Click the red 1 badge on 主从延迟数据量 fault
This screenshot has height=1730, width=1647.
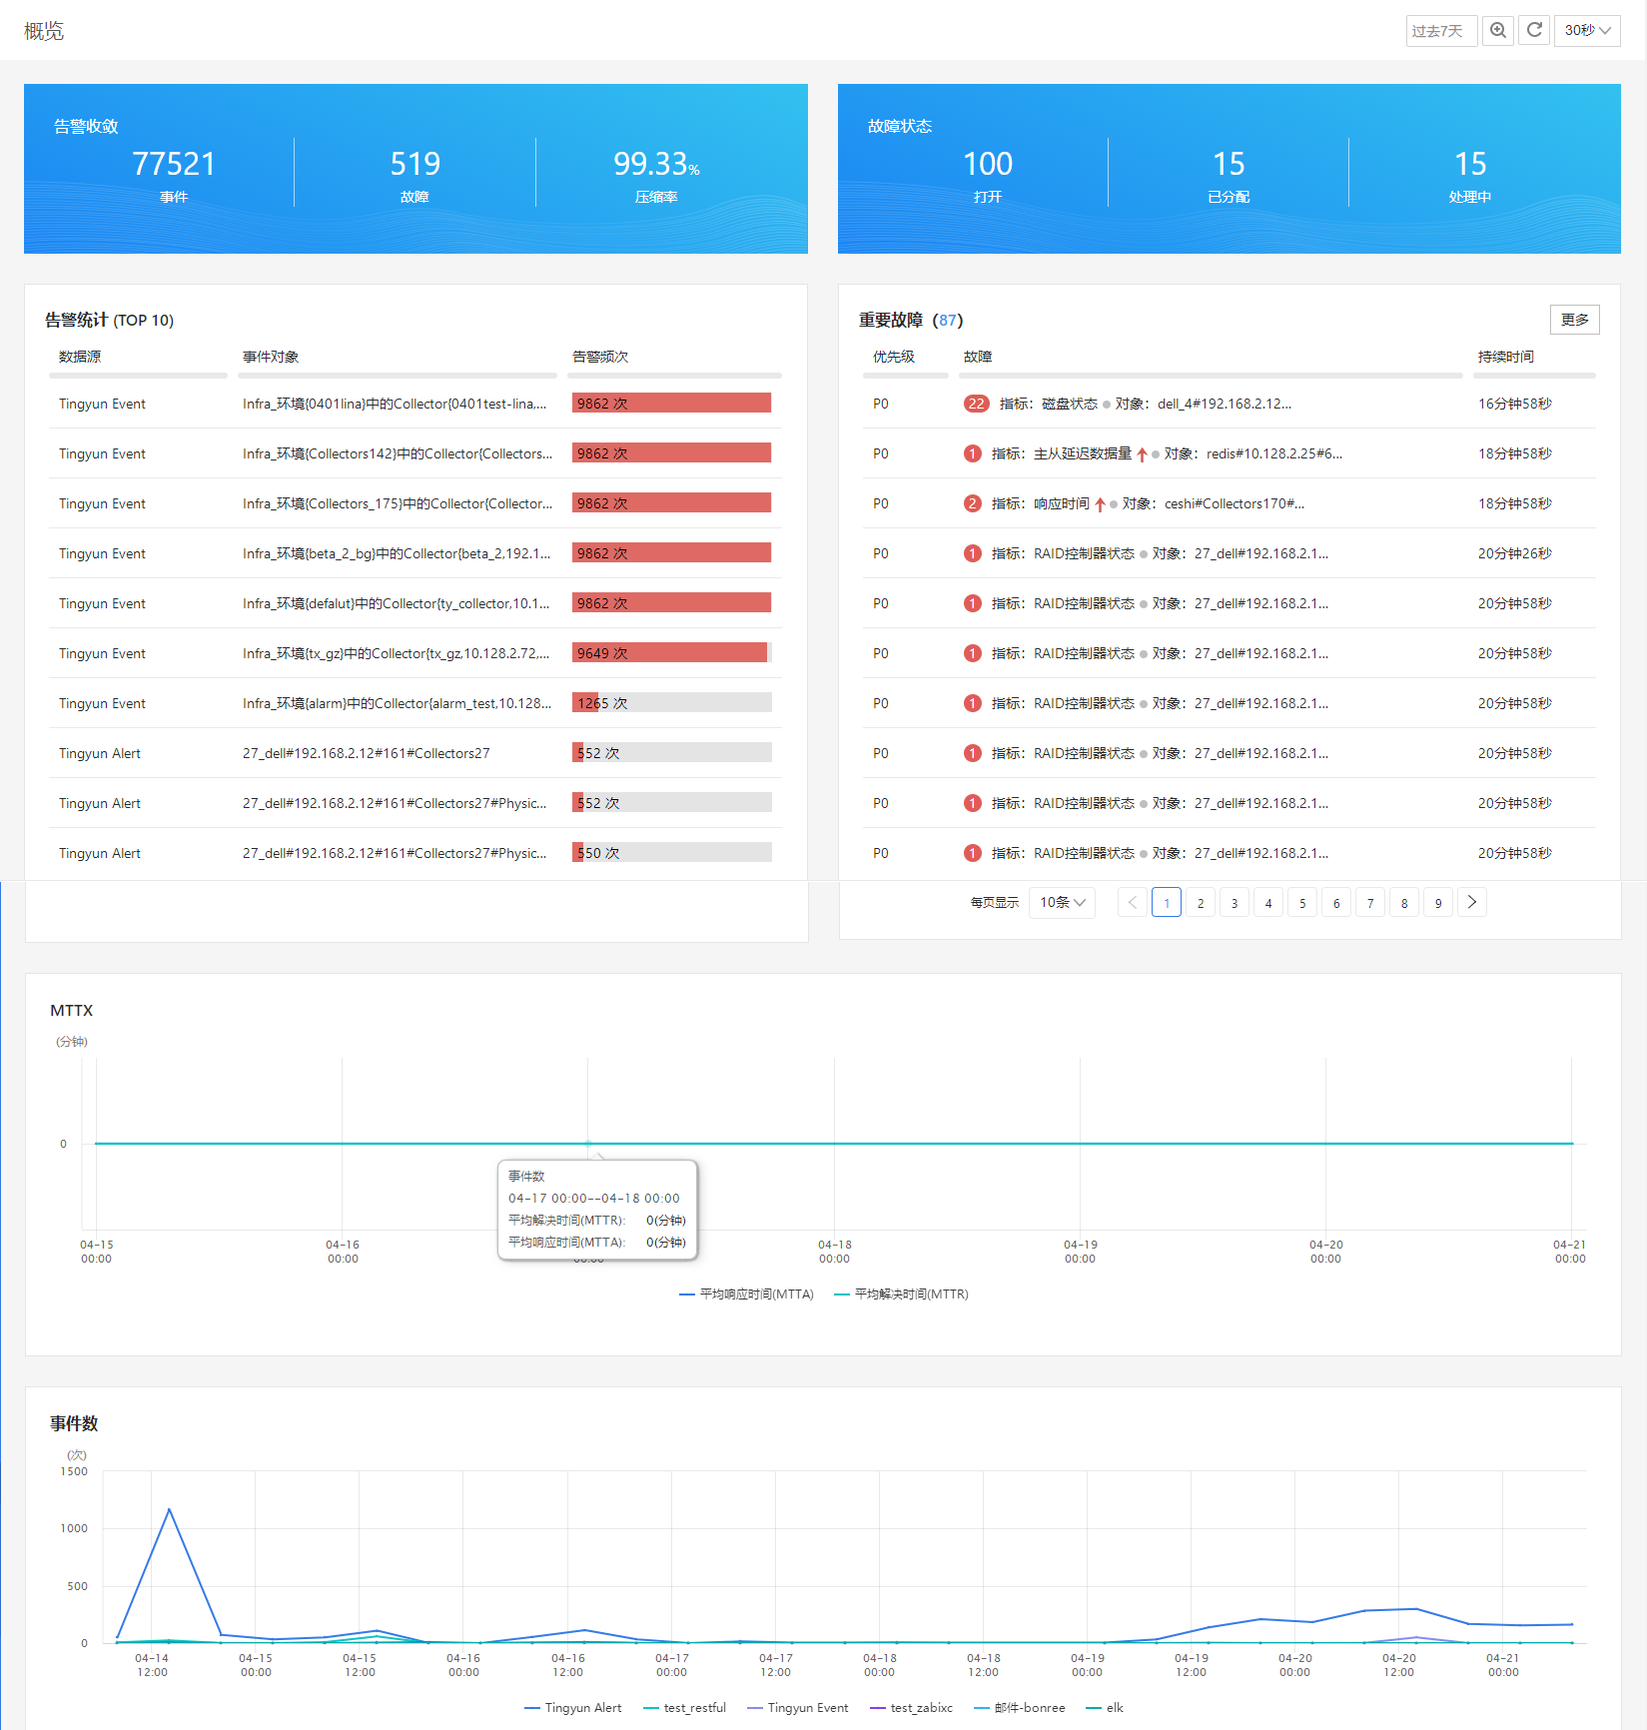[x=972, y=453]
